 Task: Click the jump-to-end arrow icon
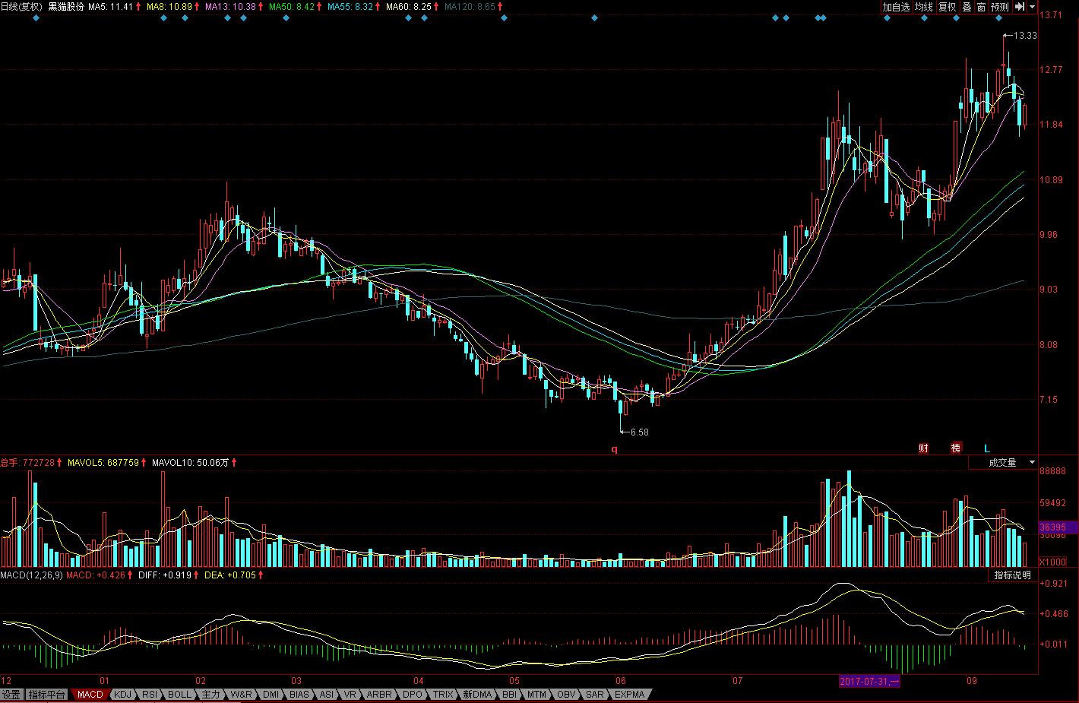pos(1020,7)
